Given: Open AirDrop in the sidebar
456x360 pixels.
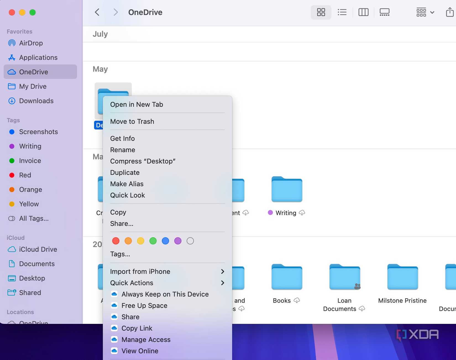Looking at the screenshot, I should point(31,43).
